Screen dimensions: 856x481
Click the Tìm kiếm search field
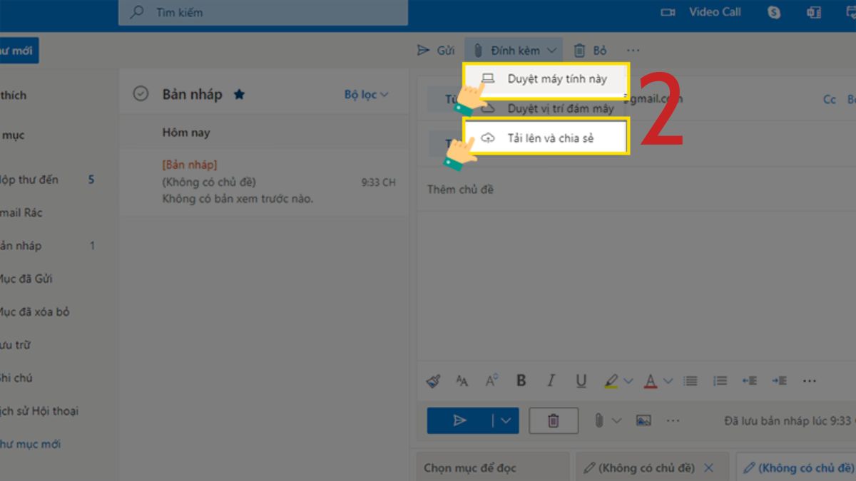point(263,12)
